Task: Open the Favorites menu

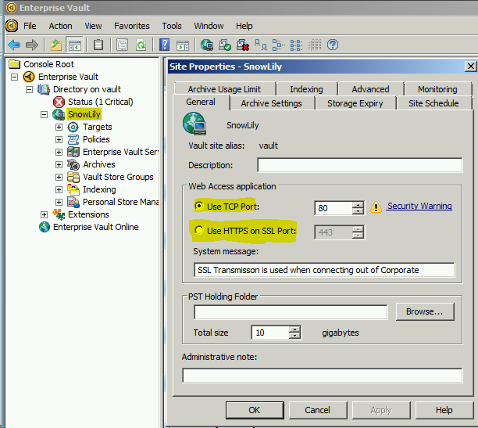Action: click(x=132, y=26)
